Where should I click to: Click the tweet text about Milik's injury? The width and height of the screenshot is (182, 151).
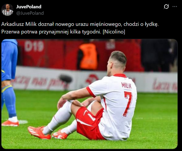80,28
